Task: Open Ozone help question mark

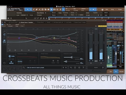Action: tap(83, 68)
